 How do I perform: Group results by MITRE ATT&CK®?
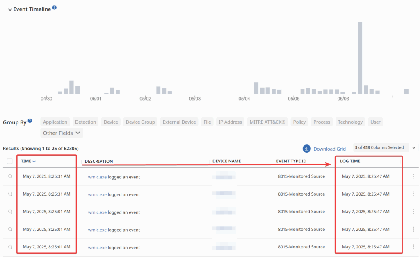[x=267, y=122]
